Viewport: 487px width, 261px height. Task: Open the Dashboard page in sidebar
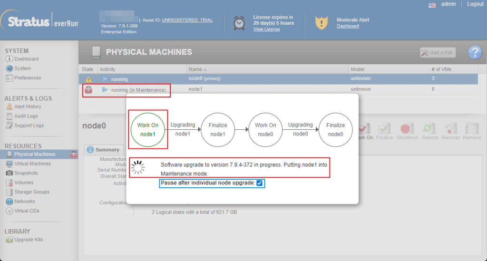27,59
